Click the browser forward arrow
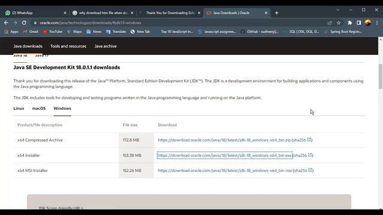383x215 pixels. 15,23
